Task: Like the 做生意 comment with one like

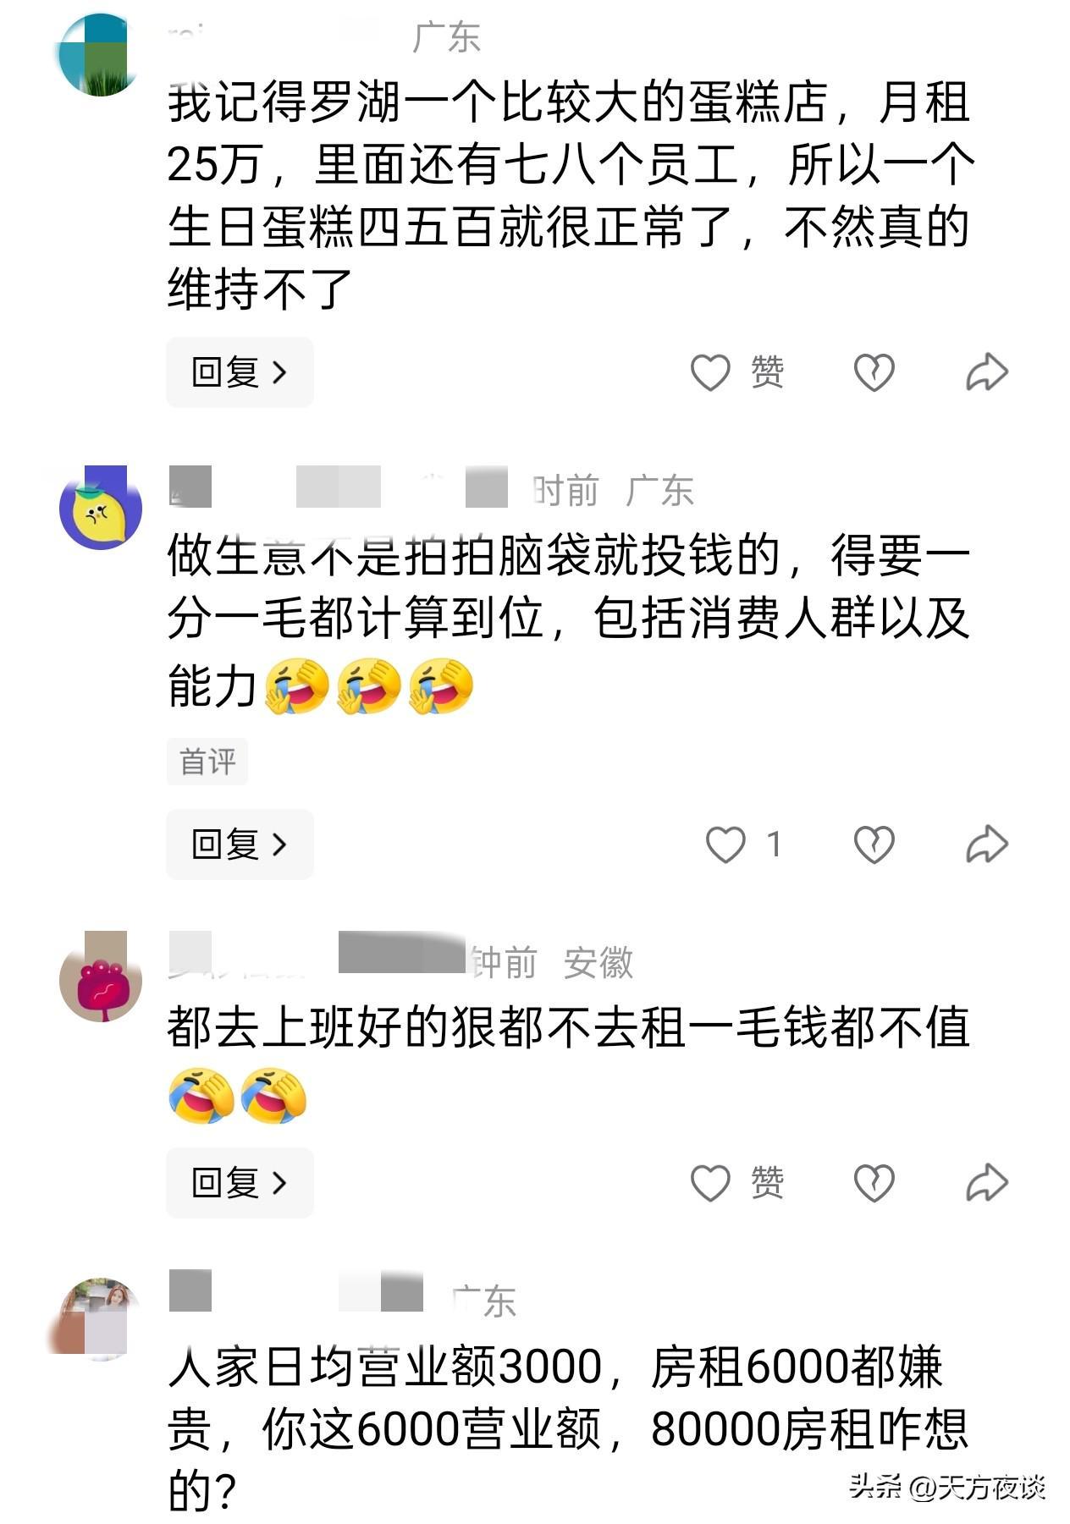Action: click(x=725, y=845)
